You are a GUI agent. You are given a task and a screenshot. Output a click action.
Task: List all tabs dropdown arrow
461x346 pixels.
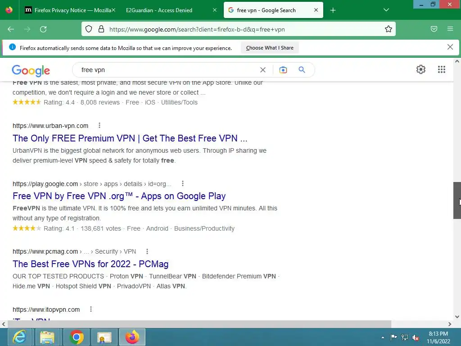(386, 10)
